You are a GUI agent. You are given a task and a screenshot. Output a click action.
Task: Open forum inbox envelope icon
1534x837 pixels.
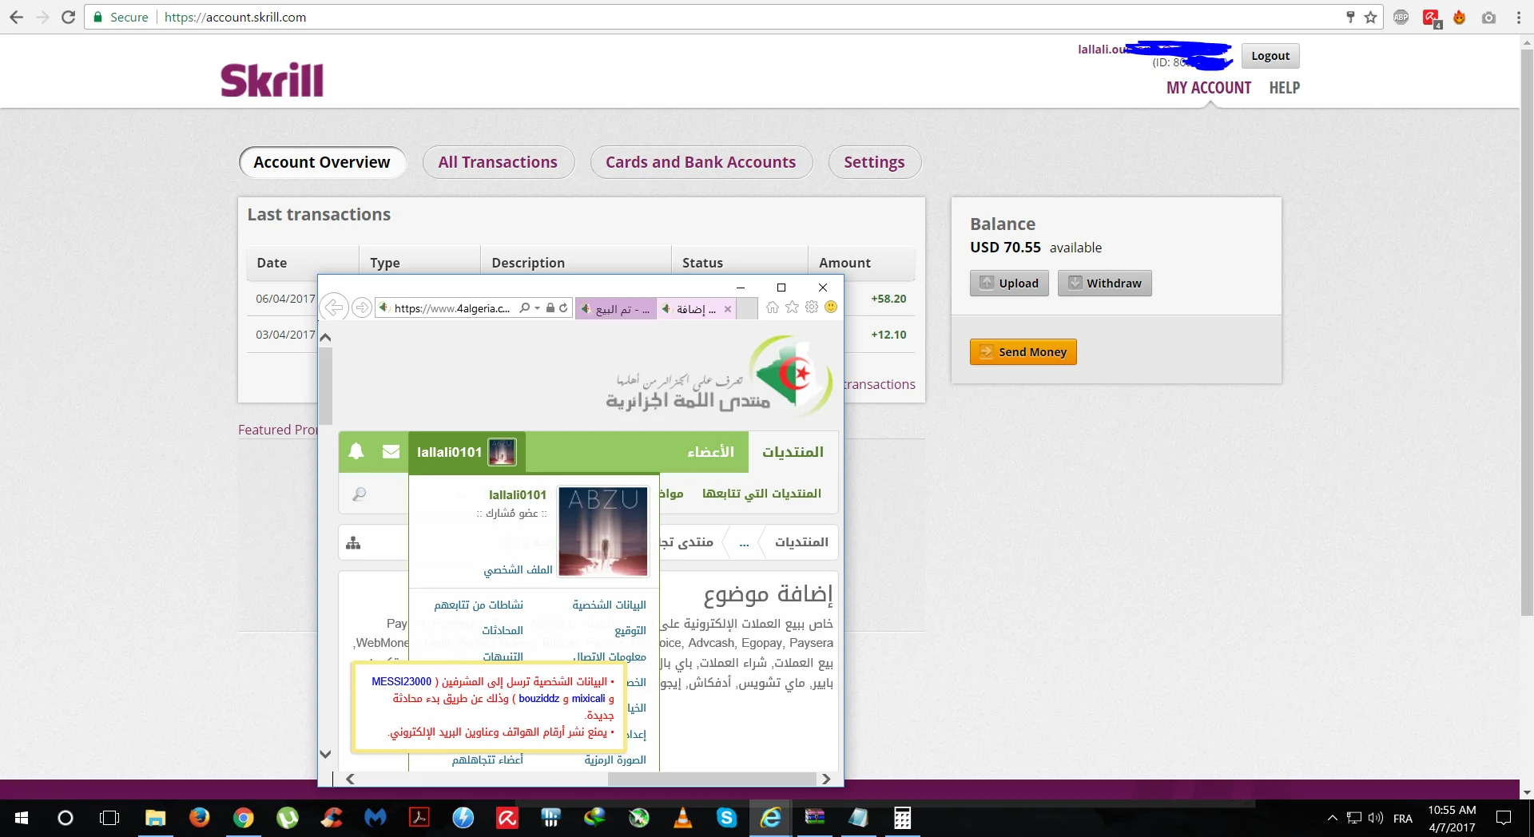(x=391, y=451)
